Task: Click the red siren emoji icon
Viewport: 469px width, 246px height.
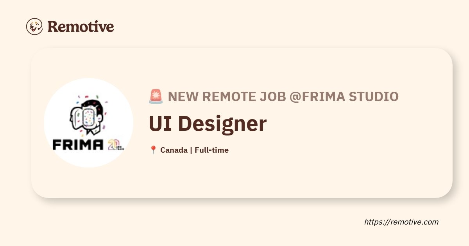Action: click(156, 96)
